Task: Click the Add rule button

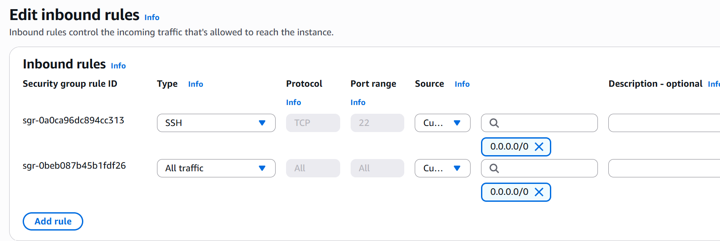Action: click(x=53, y=221)
